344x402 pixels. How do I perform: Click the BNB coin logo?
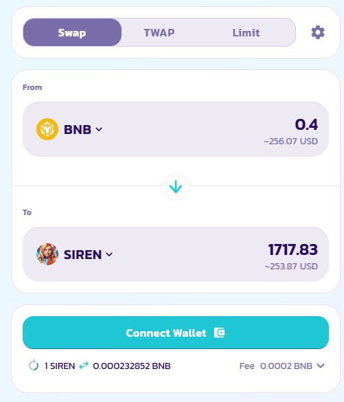47,129
